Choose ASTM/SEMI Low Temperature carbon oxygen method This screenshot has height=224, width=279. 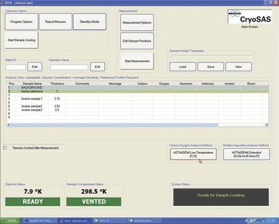pos(193,154)
